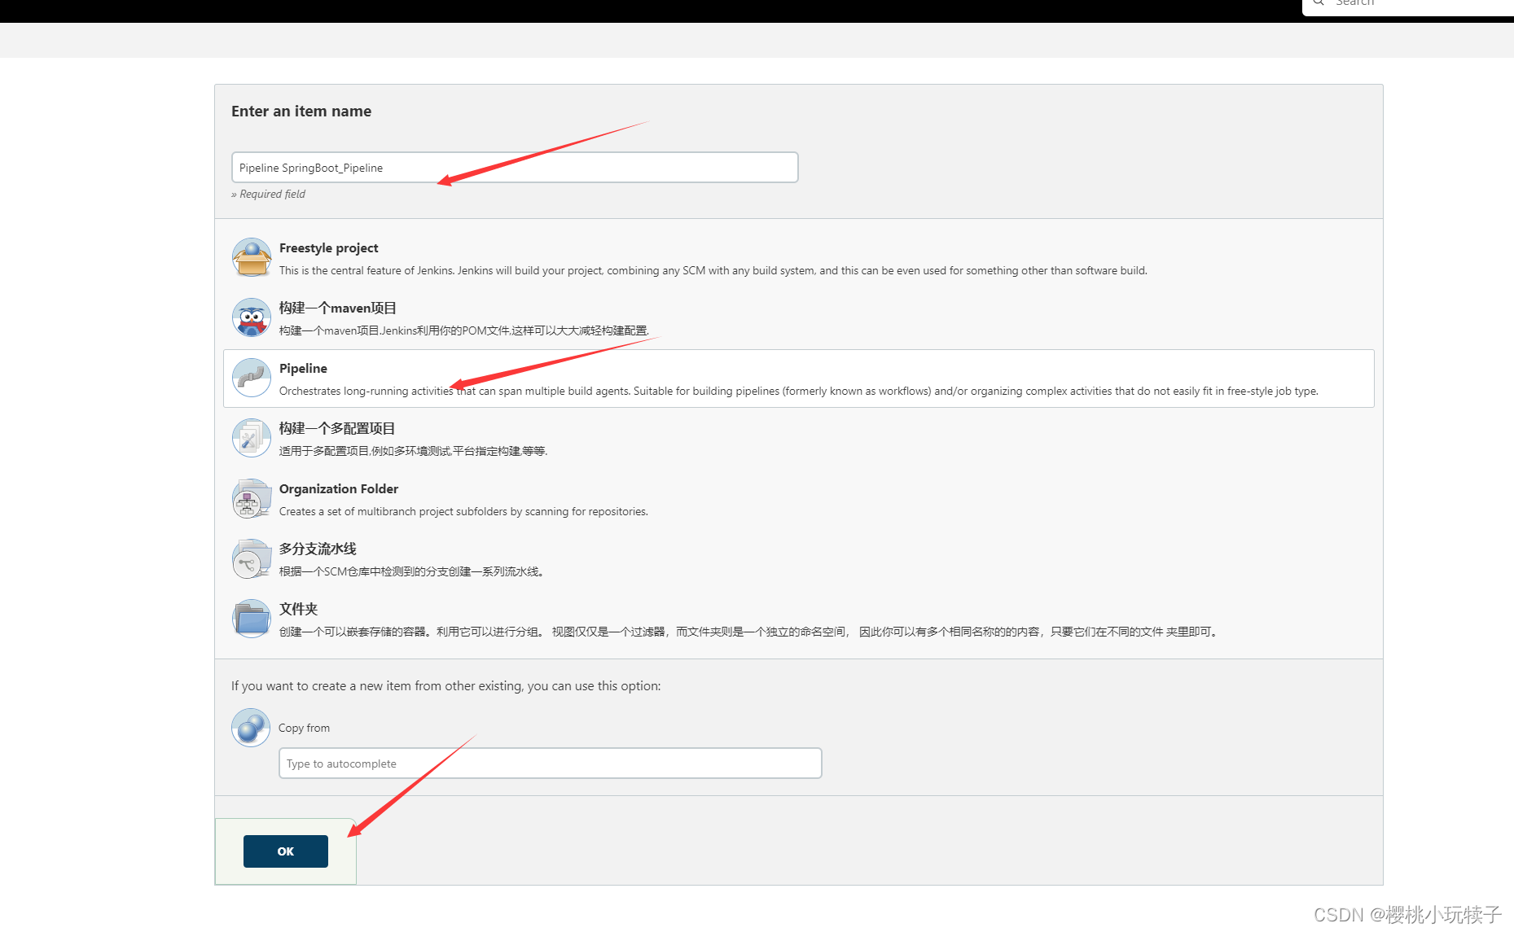The height and width of the screenshot is (932, 1514).
Task: Click the Copy from label
Action: click(x=305, y=729)
